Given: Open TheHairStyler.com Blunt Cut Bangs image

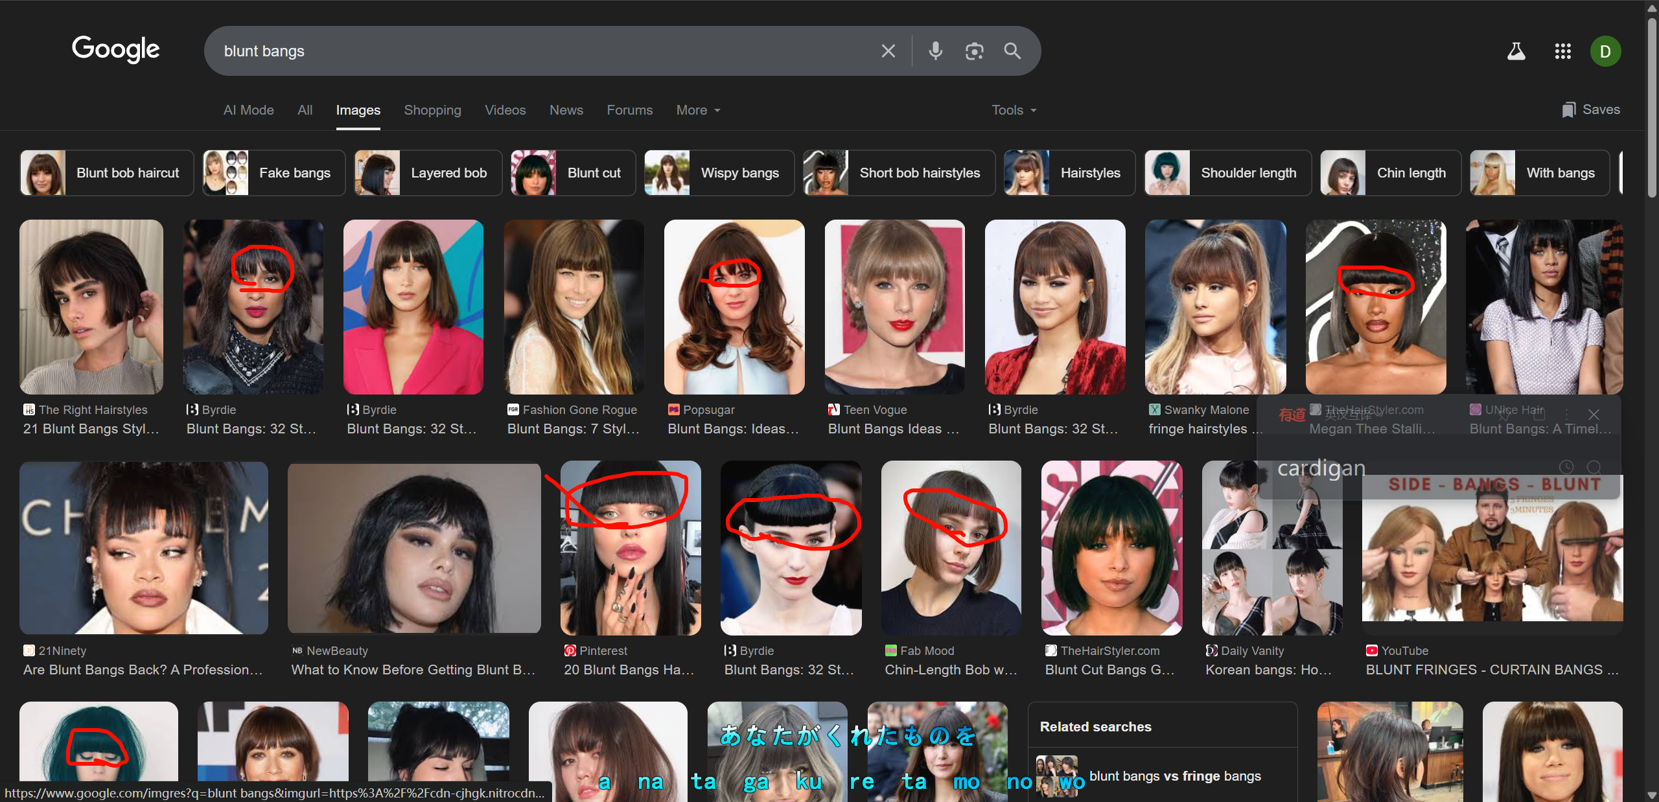Looking at the screenshot, I should [x=1112, y=548].
